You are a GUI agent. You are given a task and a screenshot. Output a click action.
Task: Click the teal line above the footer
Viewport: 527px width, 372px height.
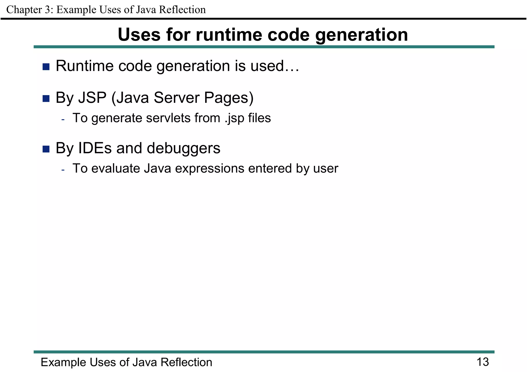(264, 352)
